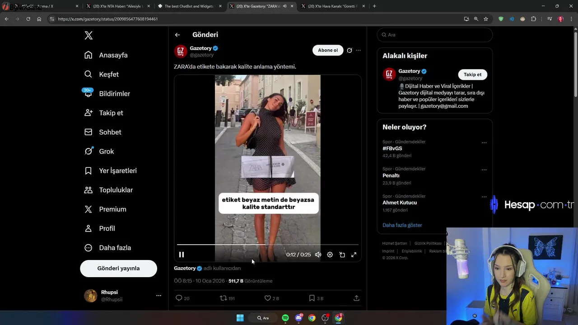Open #FBvGS trend
Screen dimensions: 578x325
coord(392,148)
